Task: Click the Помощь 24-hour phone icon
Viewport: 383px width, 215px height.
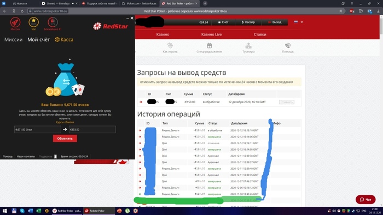Action: pyautogui.click(x=287, y=45)
